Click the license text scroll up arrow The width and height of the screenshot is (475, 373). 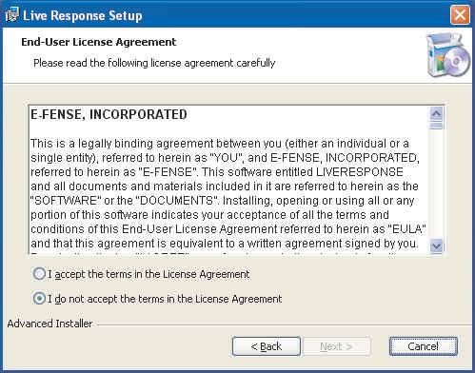pos(437,113)
